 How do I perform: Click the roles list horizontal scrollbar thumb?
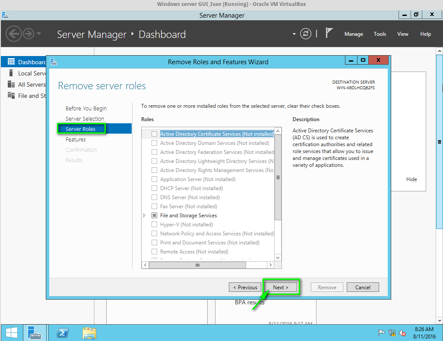pyautogui.click(x=197, y=265)
